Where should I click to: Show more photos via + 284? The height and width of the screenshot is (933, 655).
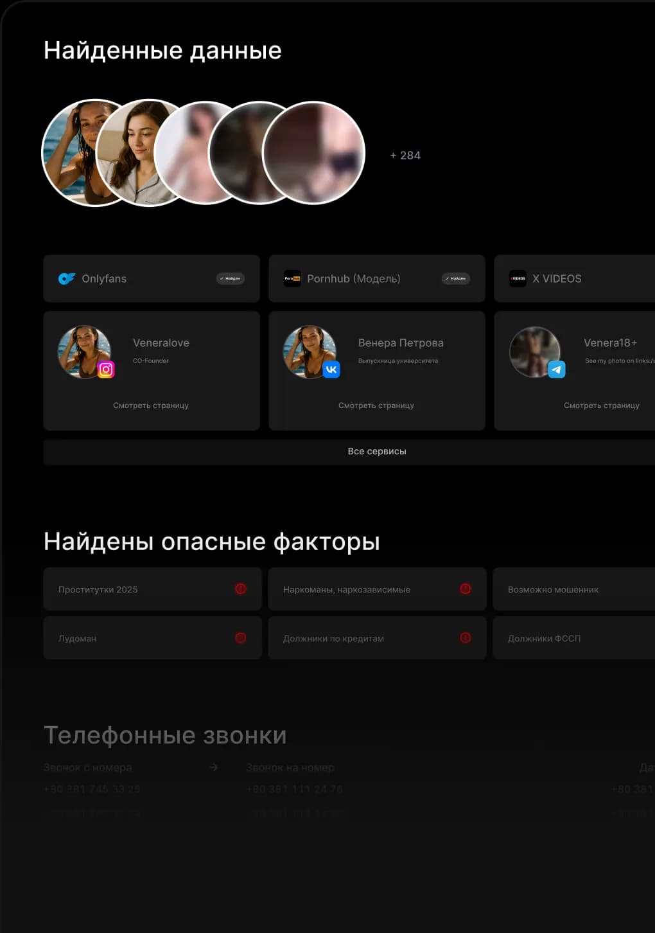coord(405,155)
